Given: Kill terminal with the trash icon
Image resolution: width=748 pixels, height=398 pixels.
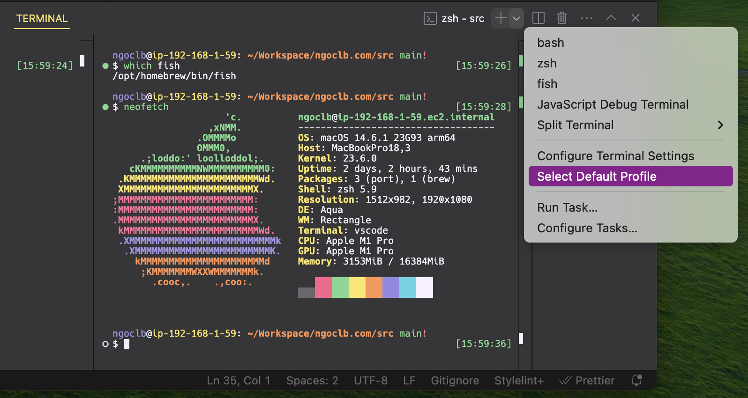Looking at the screenshot, I should pyautogui.click(x=562, y=18).
